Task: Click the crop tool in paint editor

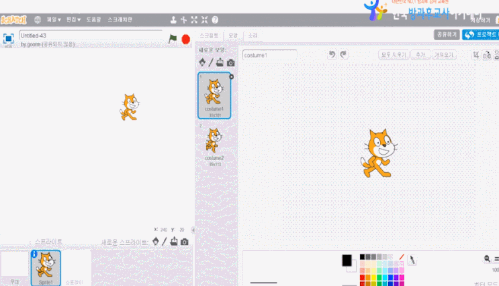Action: pyautogui.click(x=475, y=55)
